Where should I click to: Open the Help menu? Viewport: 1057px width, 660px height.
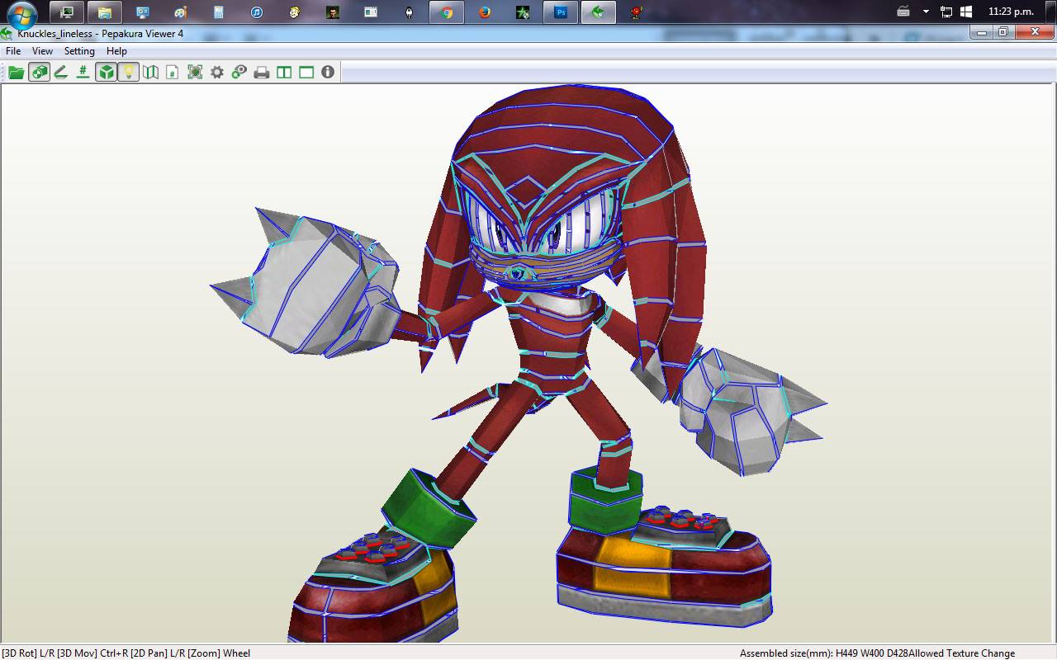(x=116, y=51)
